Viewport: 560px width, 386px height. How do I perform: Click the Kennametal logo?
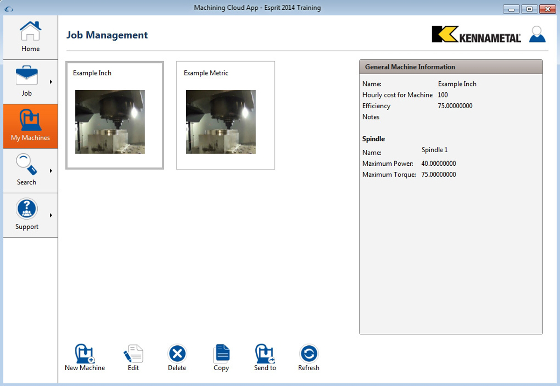[x=476, y=35]
